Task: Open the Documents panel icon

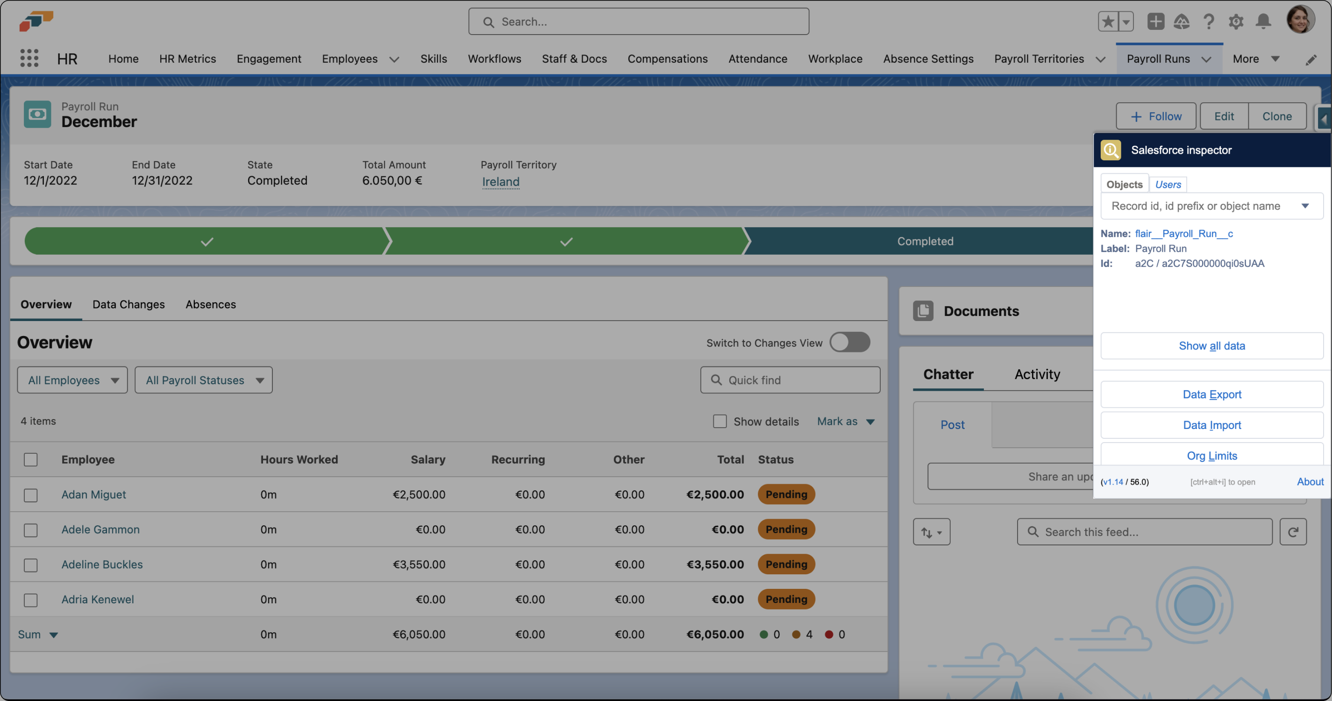Action: [923, 311]
